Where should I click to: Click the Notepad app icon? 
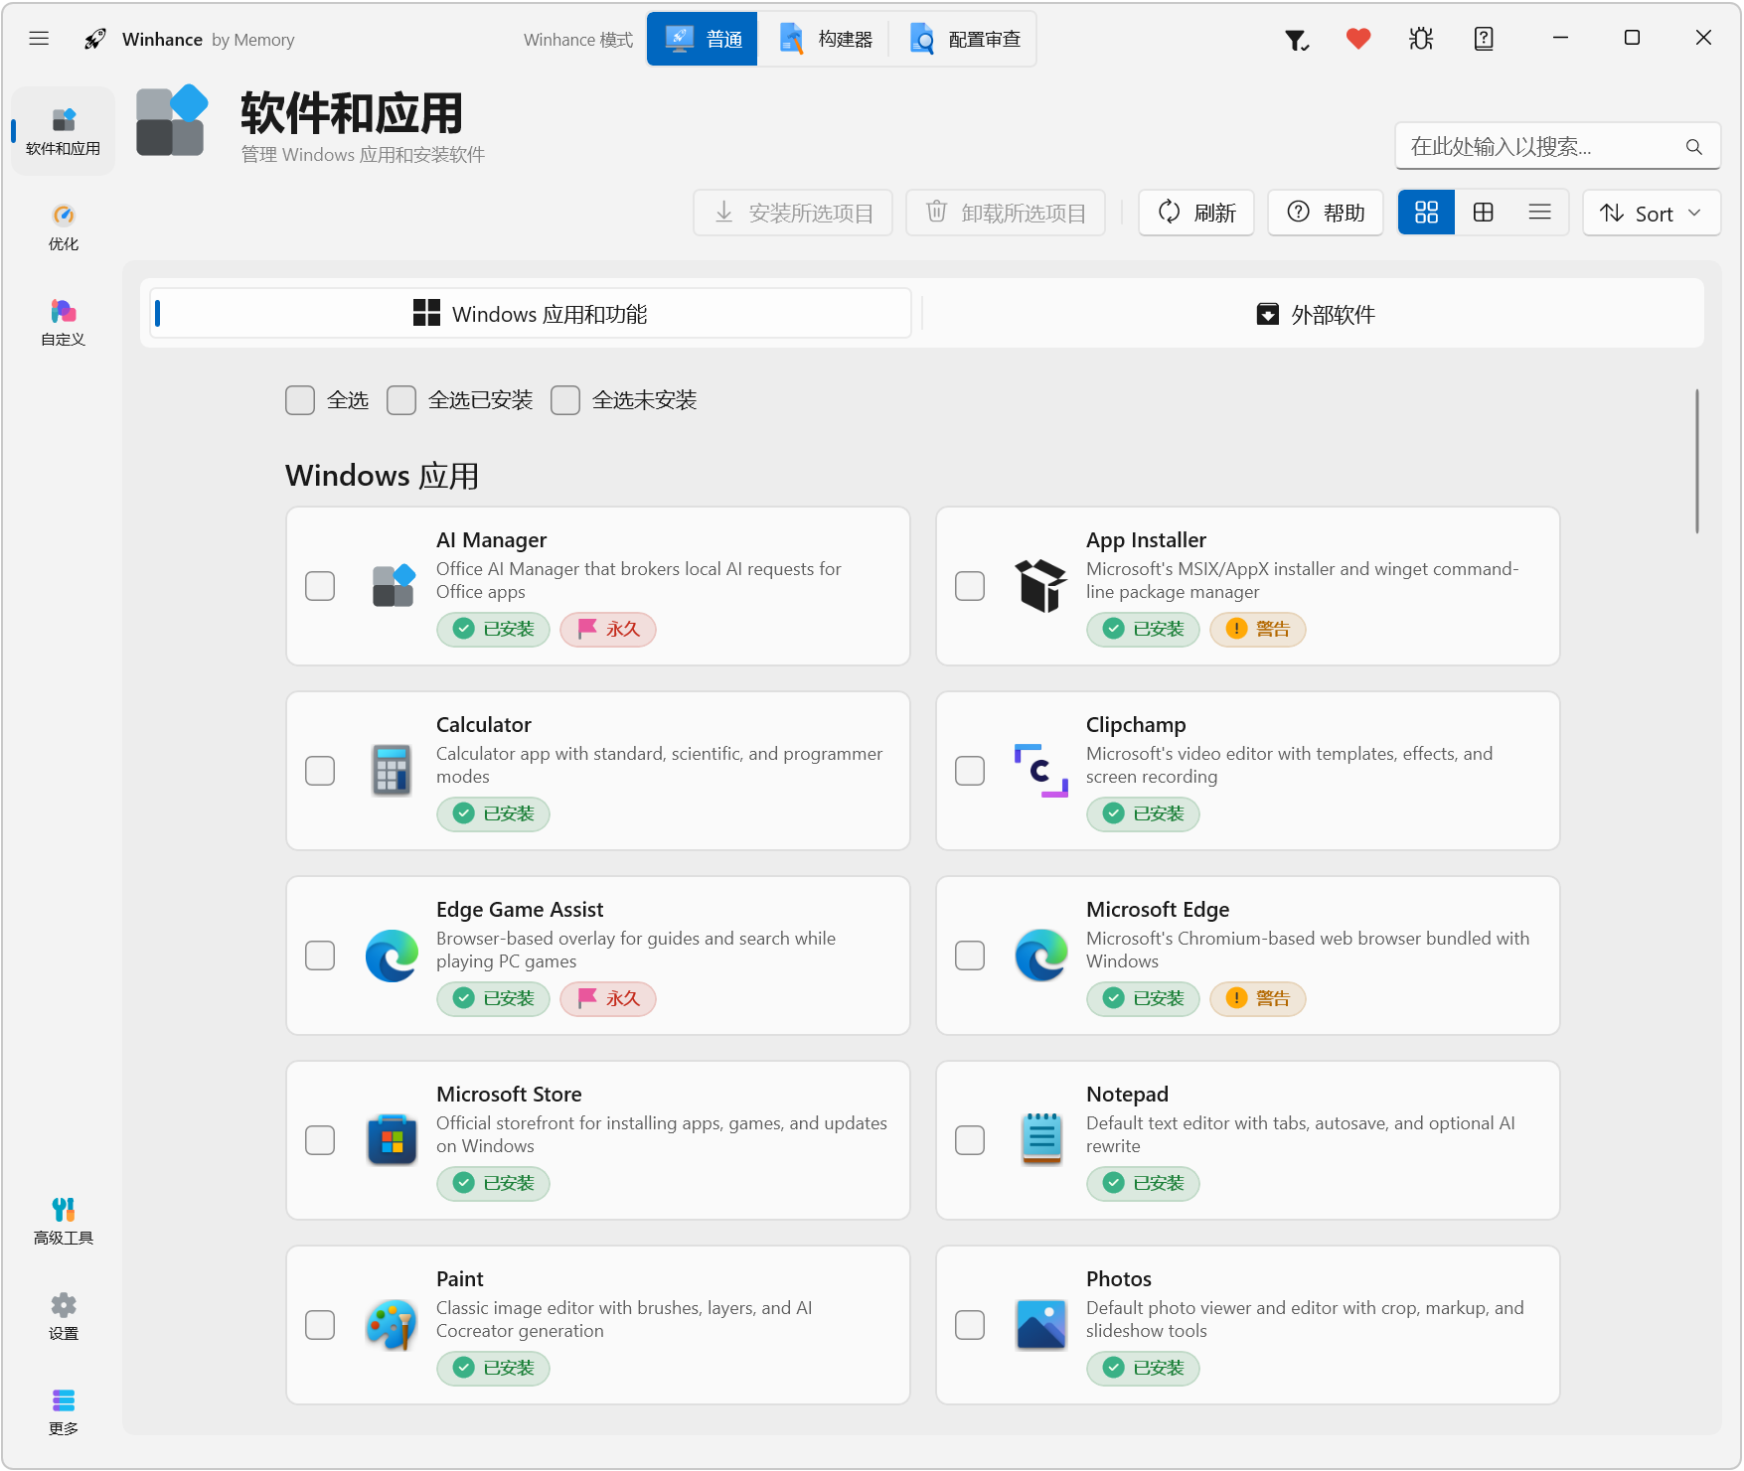(x=1041, y=1140)
